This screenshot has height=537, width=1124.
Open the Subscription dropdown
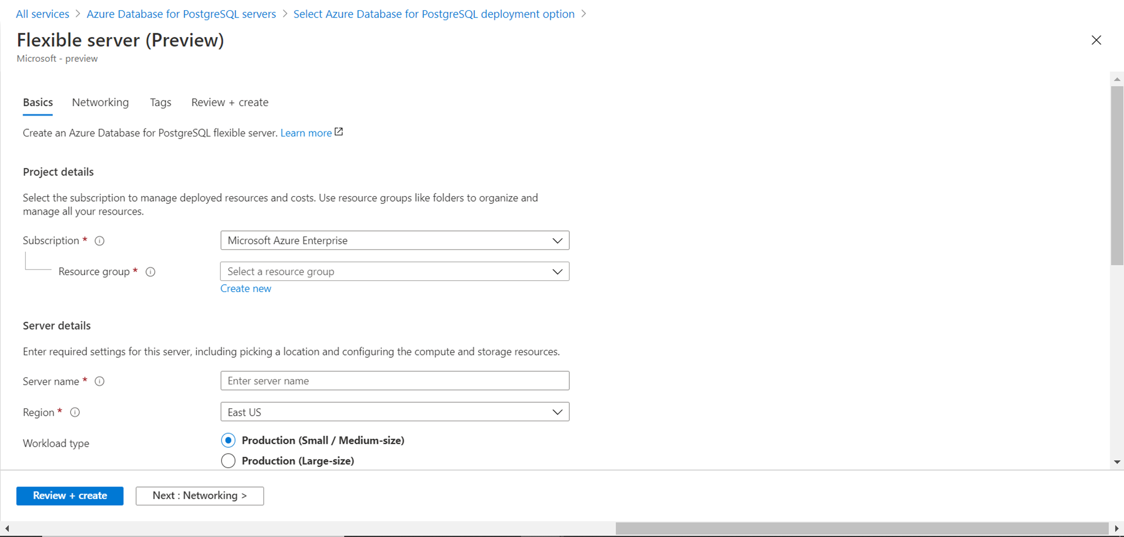[395, 240]
